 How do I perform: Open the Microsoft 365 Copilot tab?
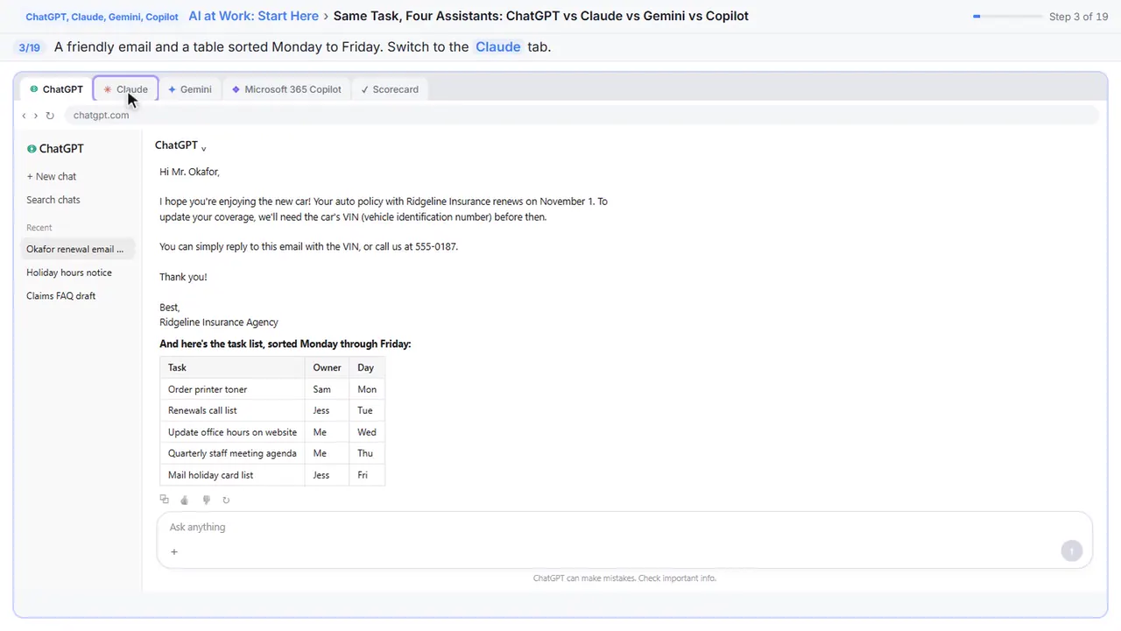(x=286, y=89)
